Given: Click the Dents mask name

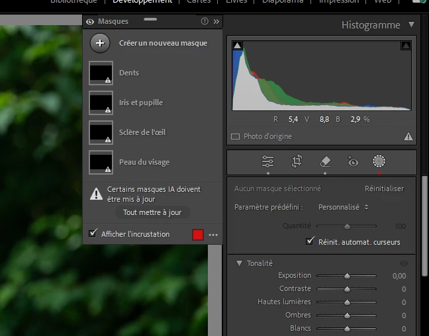Looking at the screenshot, I should [129, 73].
